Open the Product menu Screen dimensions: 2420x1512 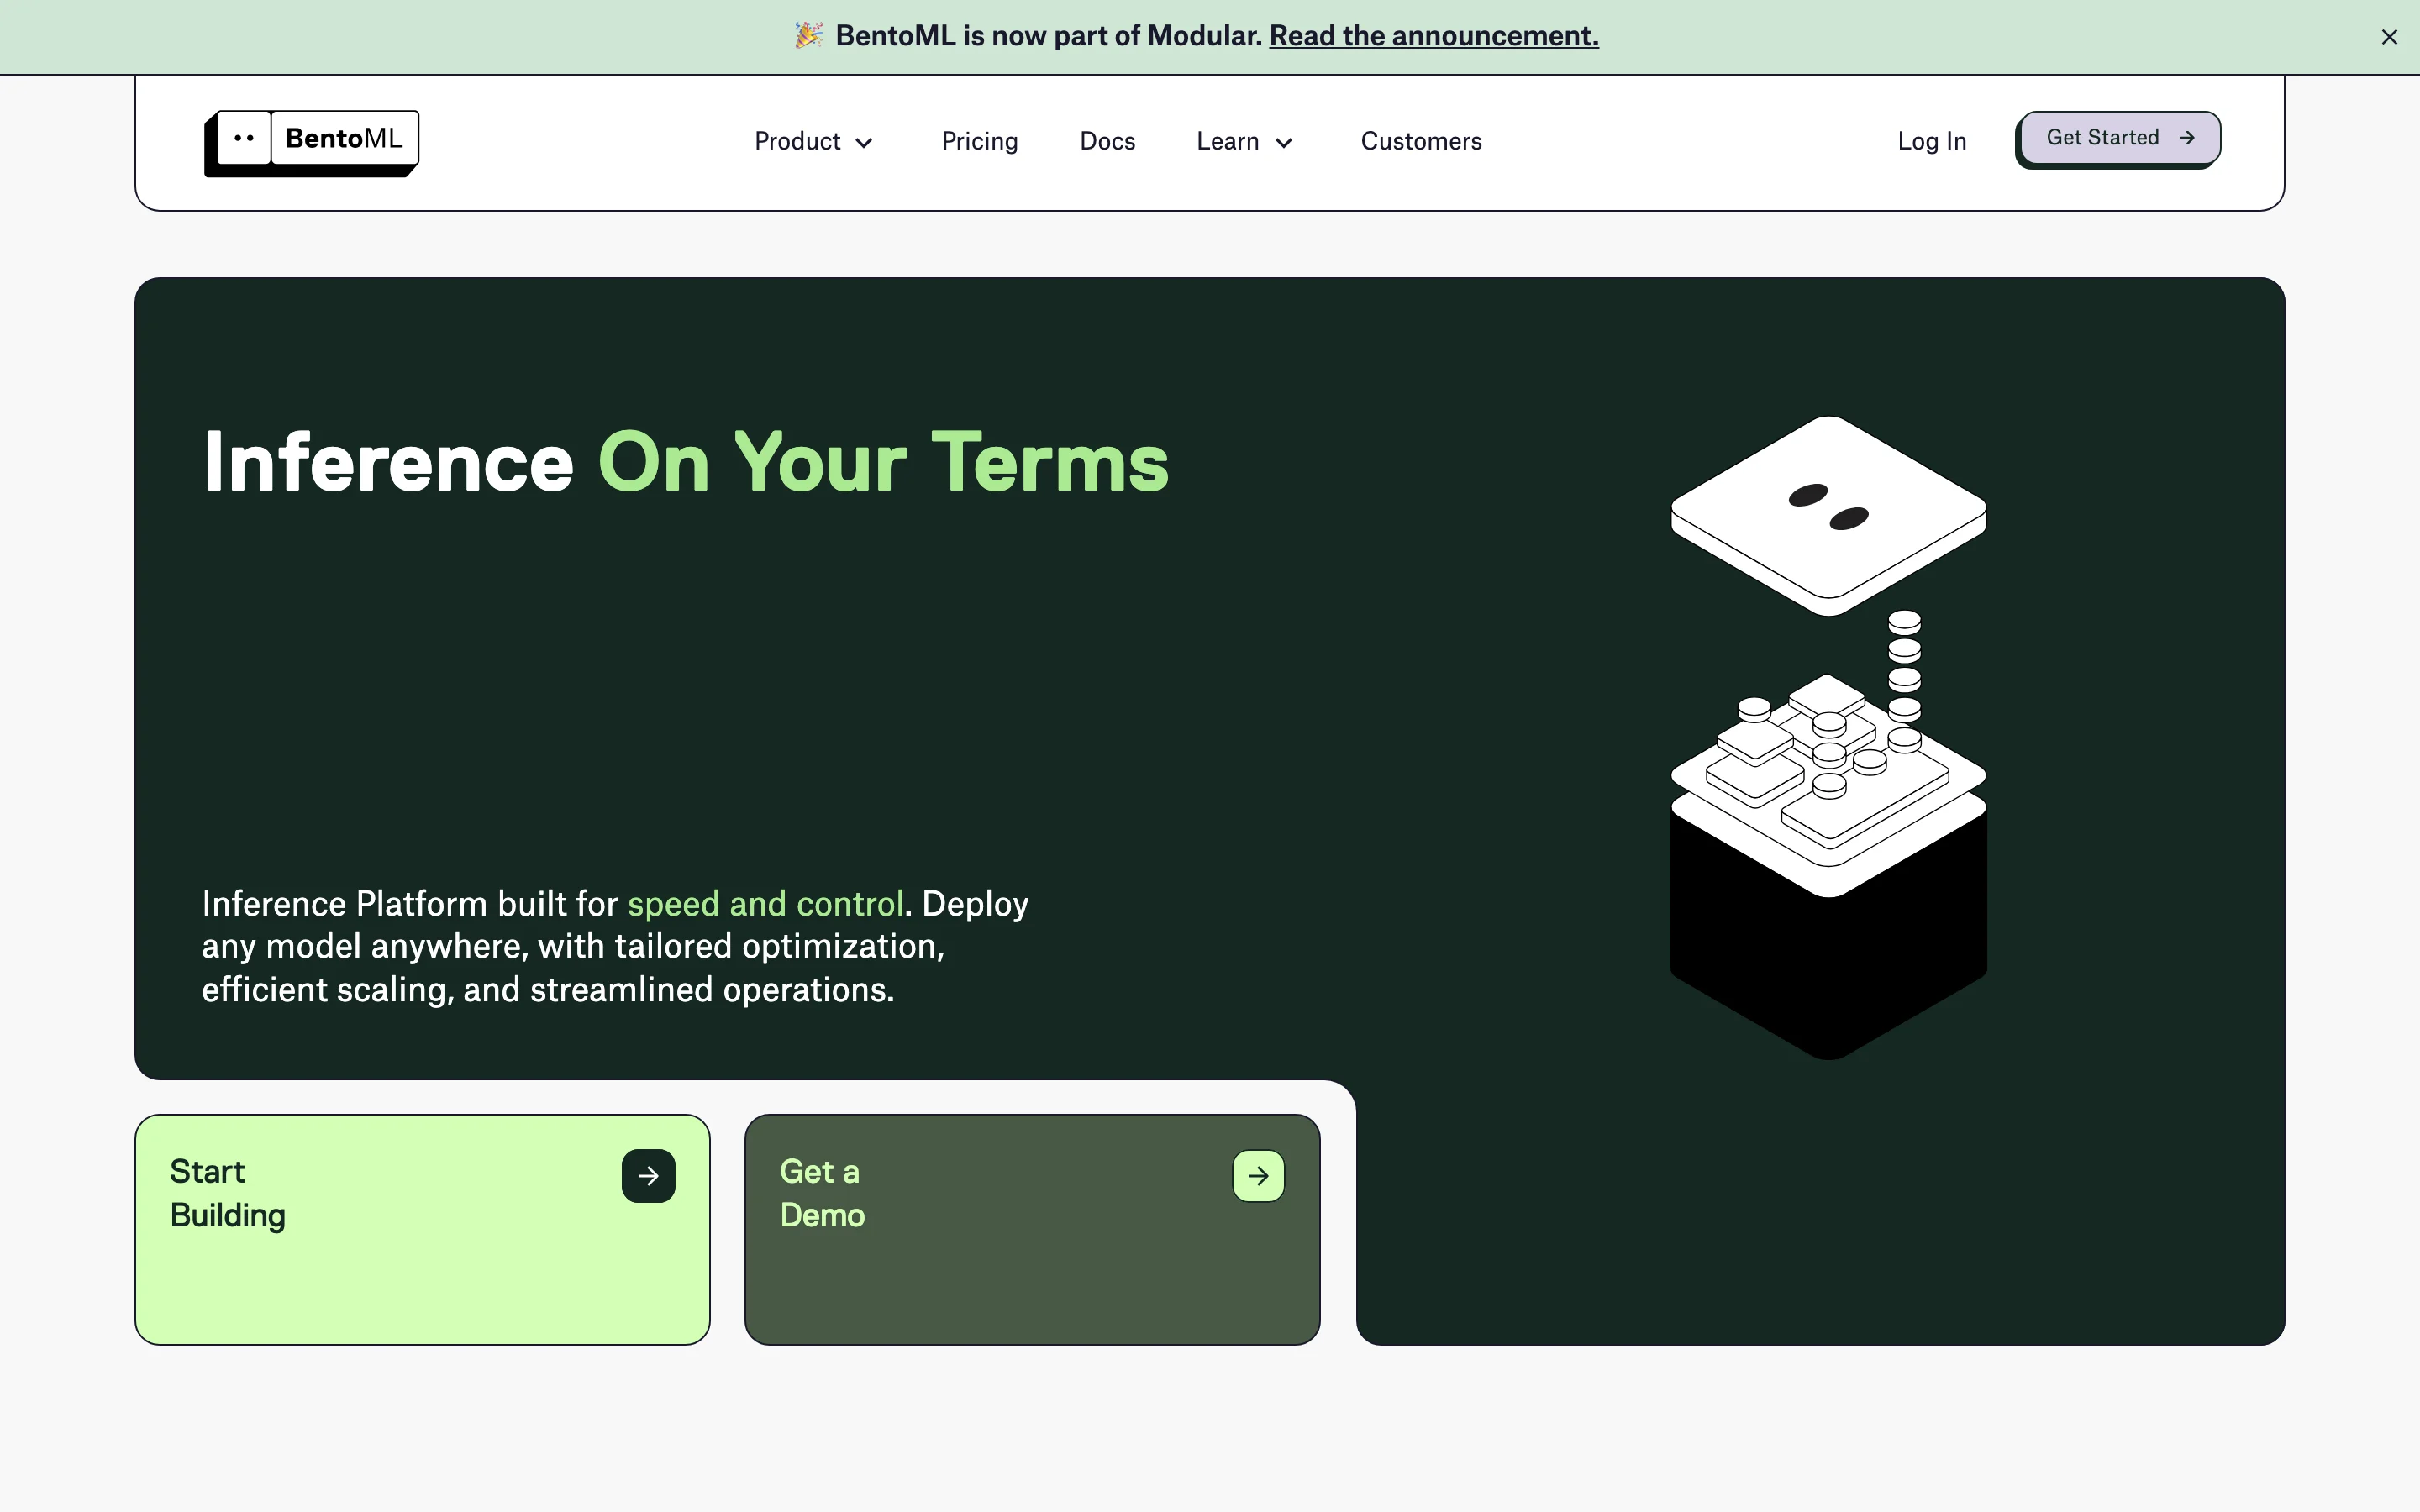coord(798,142)
